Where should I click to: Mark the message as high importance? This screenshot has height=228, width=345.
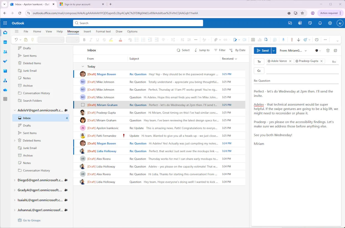tap(292, 40)
